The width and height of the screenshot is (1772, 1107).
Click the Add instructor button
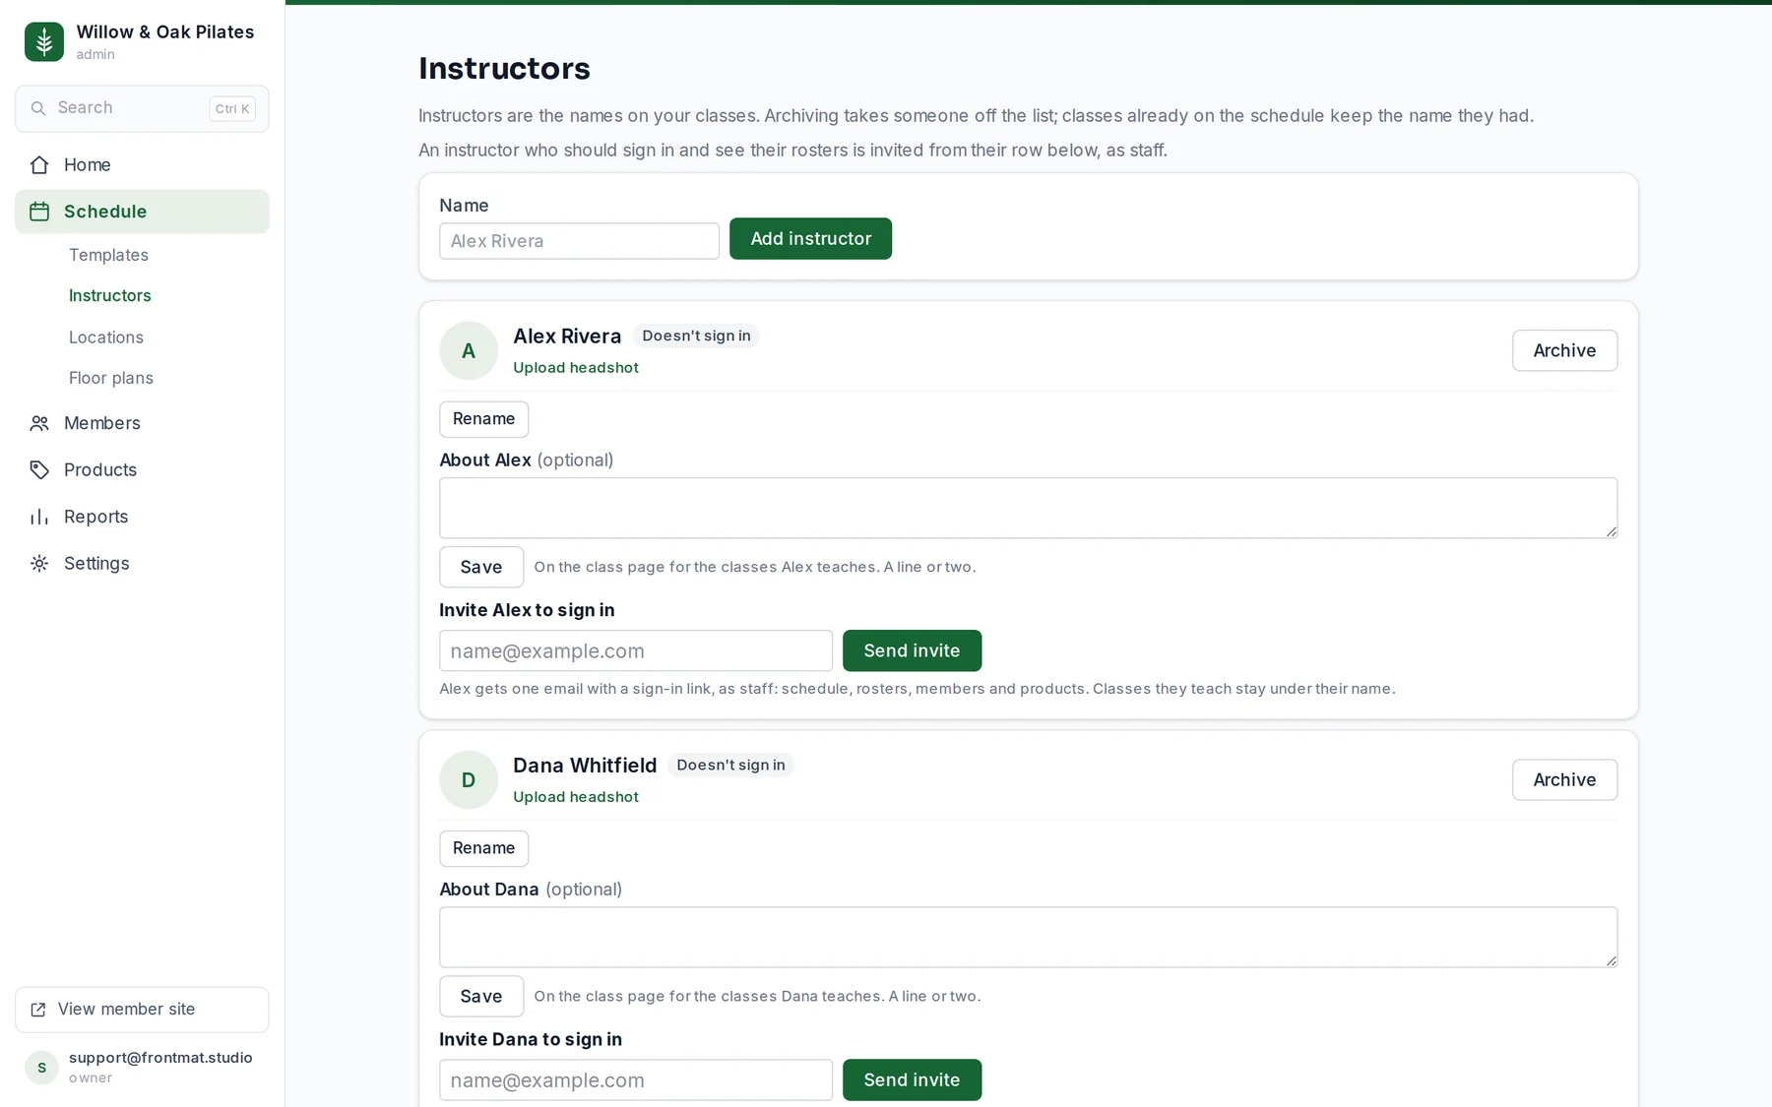(810, 239)
